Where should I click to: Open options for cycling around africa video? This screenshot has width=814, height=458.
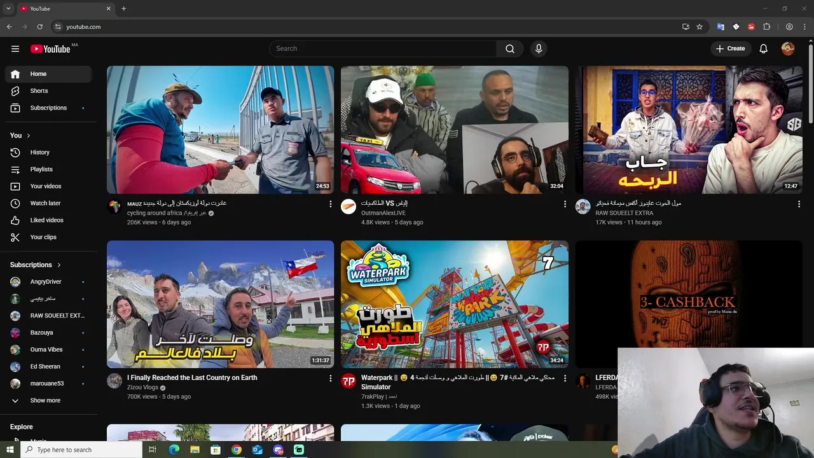[x=330, y=204]
